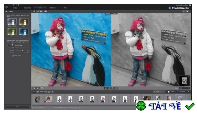Screen dimensions: 197x113
Task: Click the secondary monitor display icon
Action: pos(45,12)
